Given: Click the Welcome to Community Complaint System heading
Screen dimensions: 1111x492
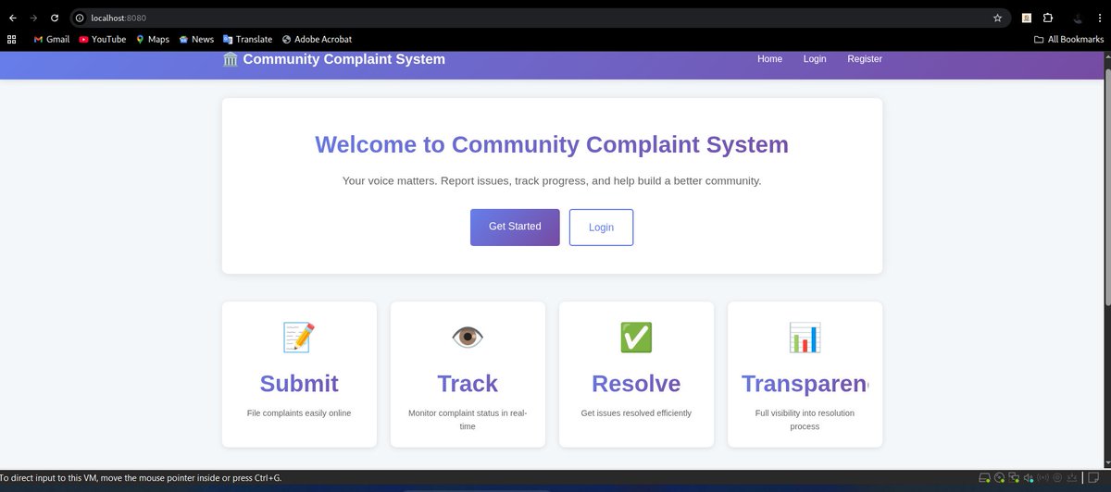Looking at the screenshot, I should (x=552, y=144).
